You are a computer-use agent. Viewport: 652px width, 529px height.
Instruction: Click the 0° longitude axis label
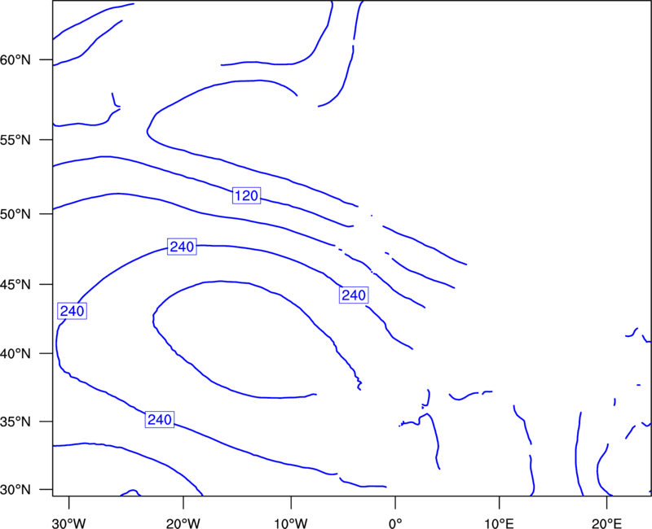coord(395,523)
